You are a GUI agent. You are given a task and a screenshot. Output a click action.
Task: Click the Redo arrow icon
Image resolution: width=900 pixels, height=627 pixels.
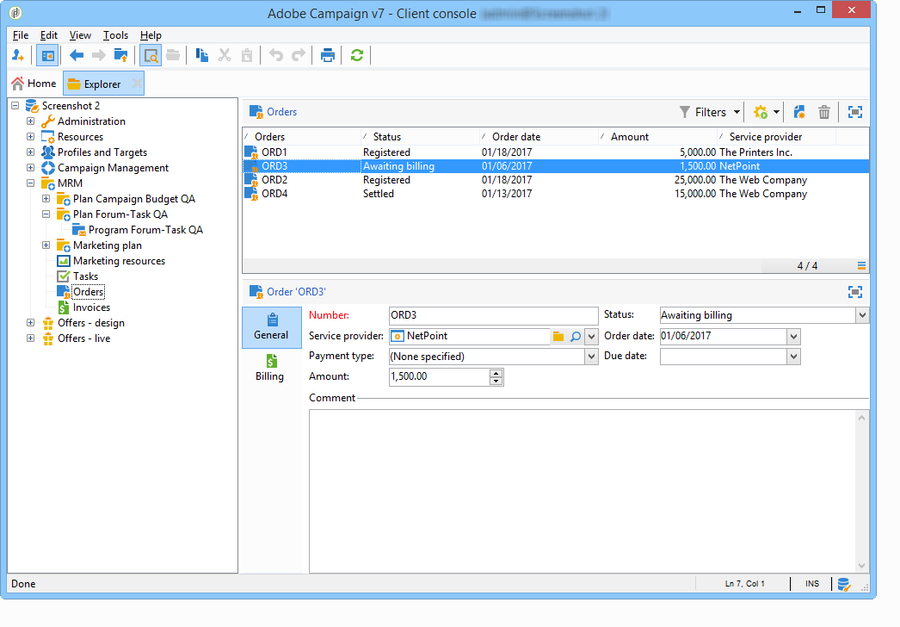[299, 56]
